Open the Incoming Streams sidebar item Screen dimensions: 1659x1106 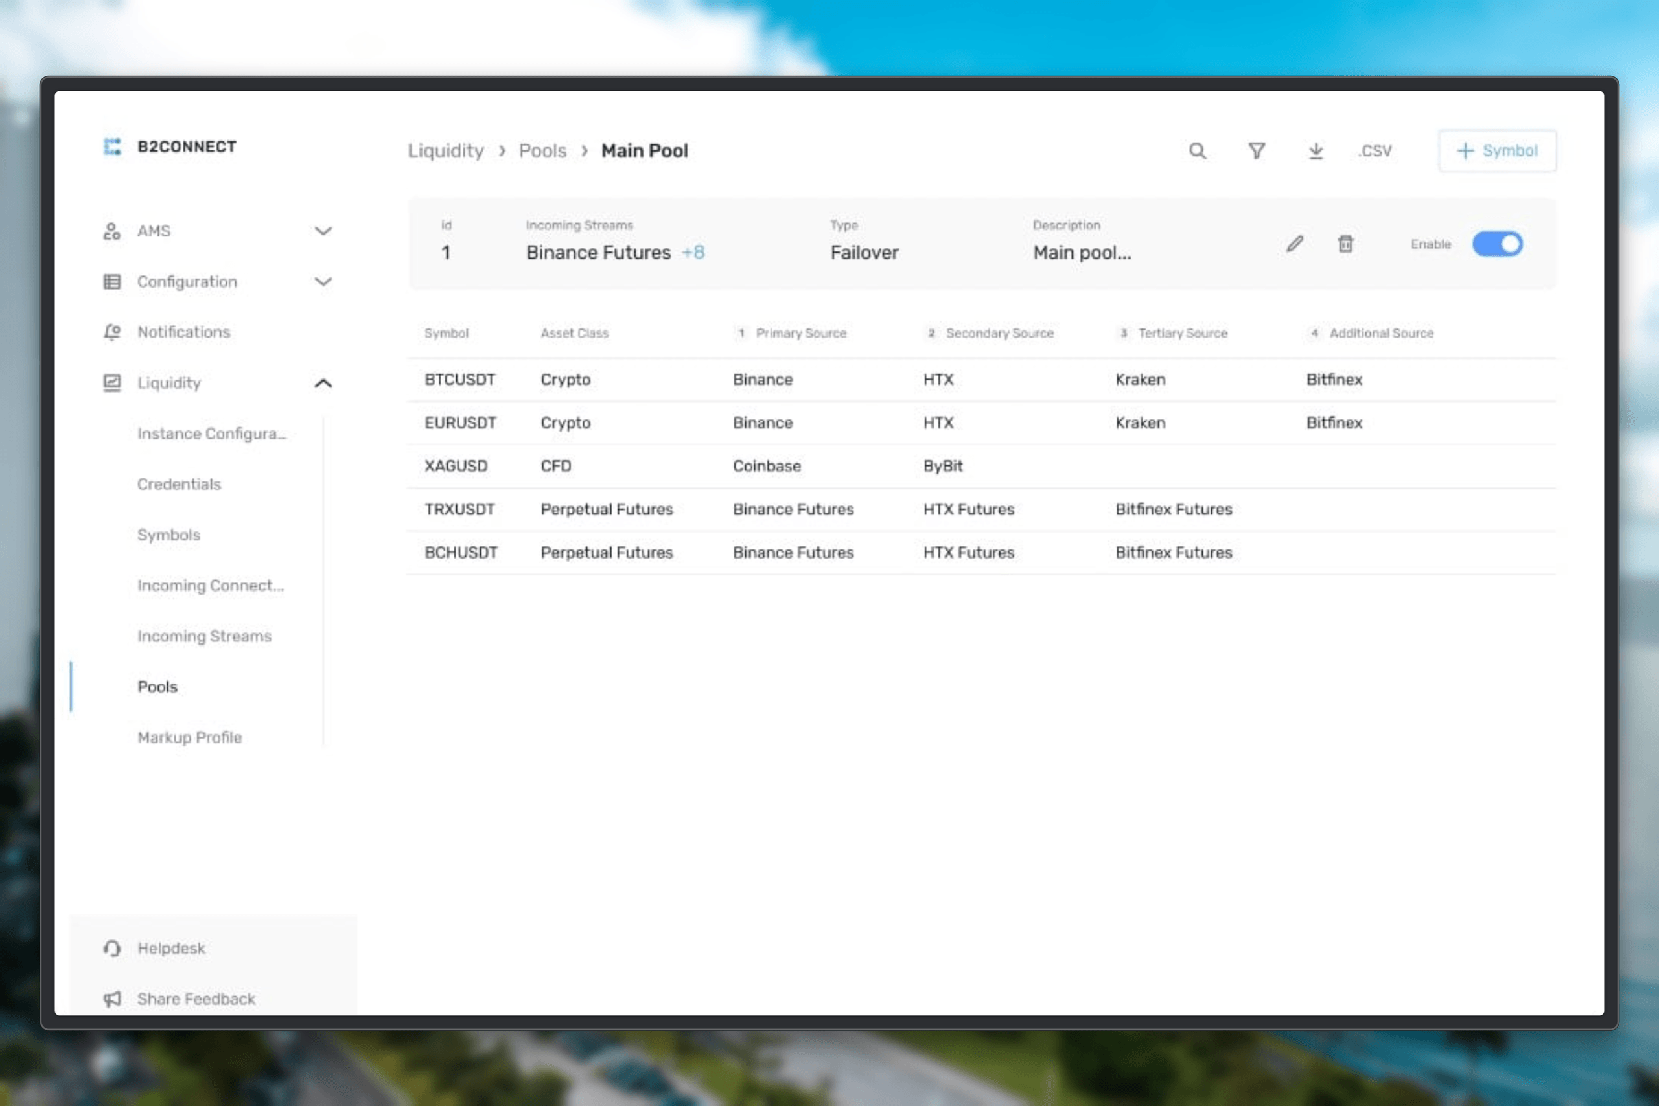tap(205, 636)
